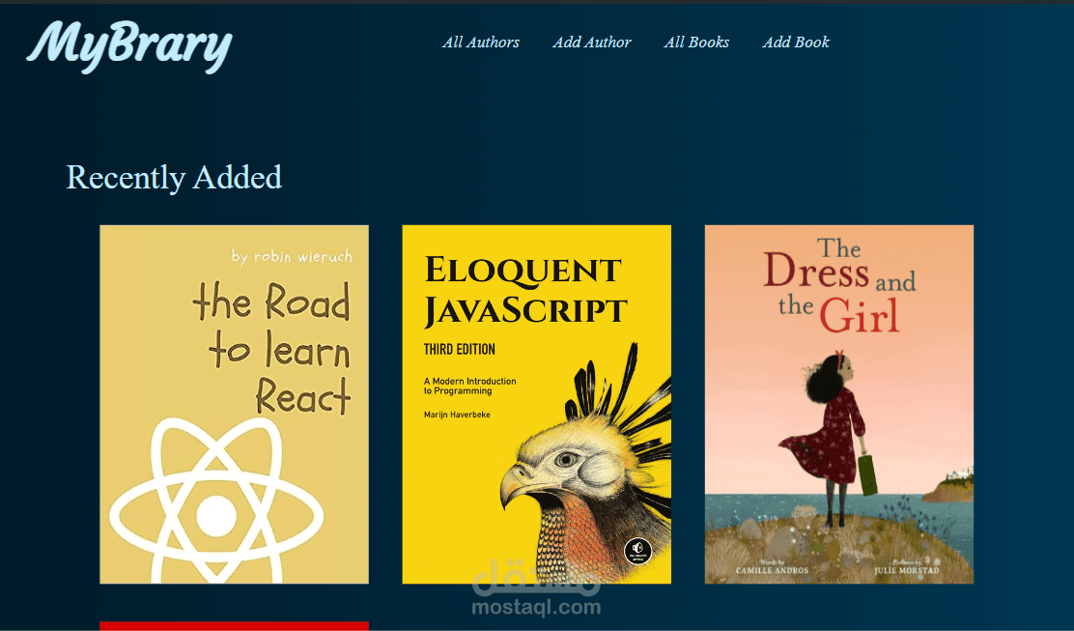1074x631 pixels.
Task: Click the "by robin wieruch" author text
Action: coord(292,257)
